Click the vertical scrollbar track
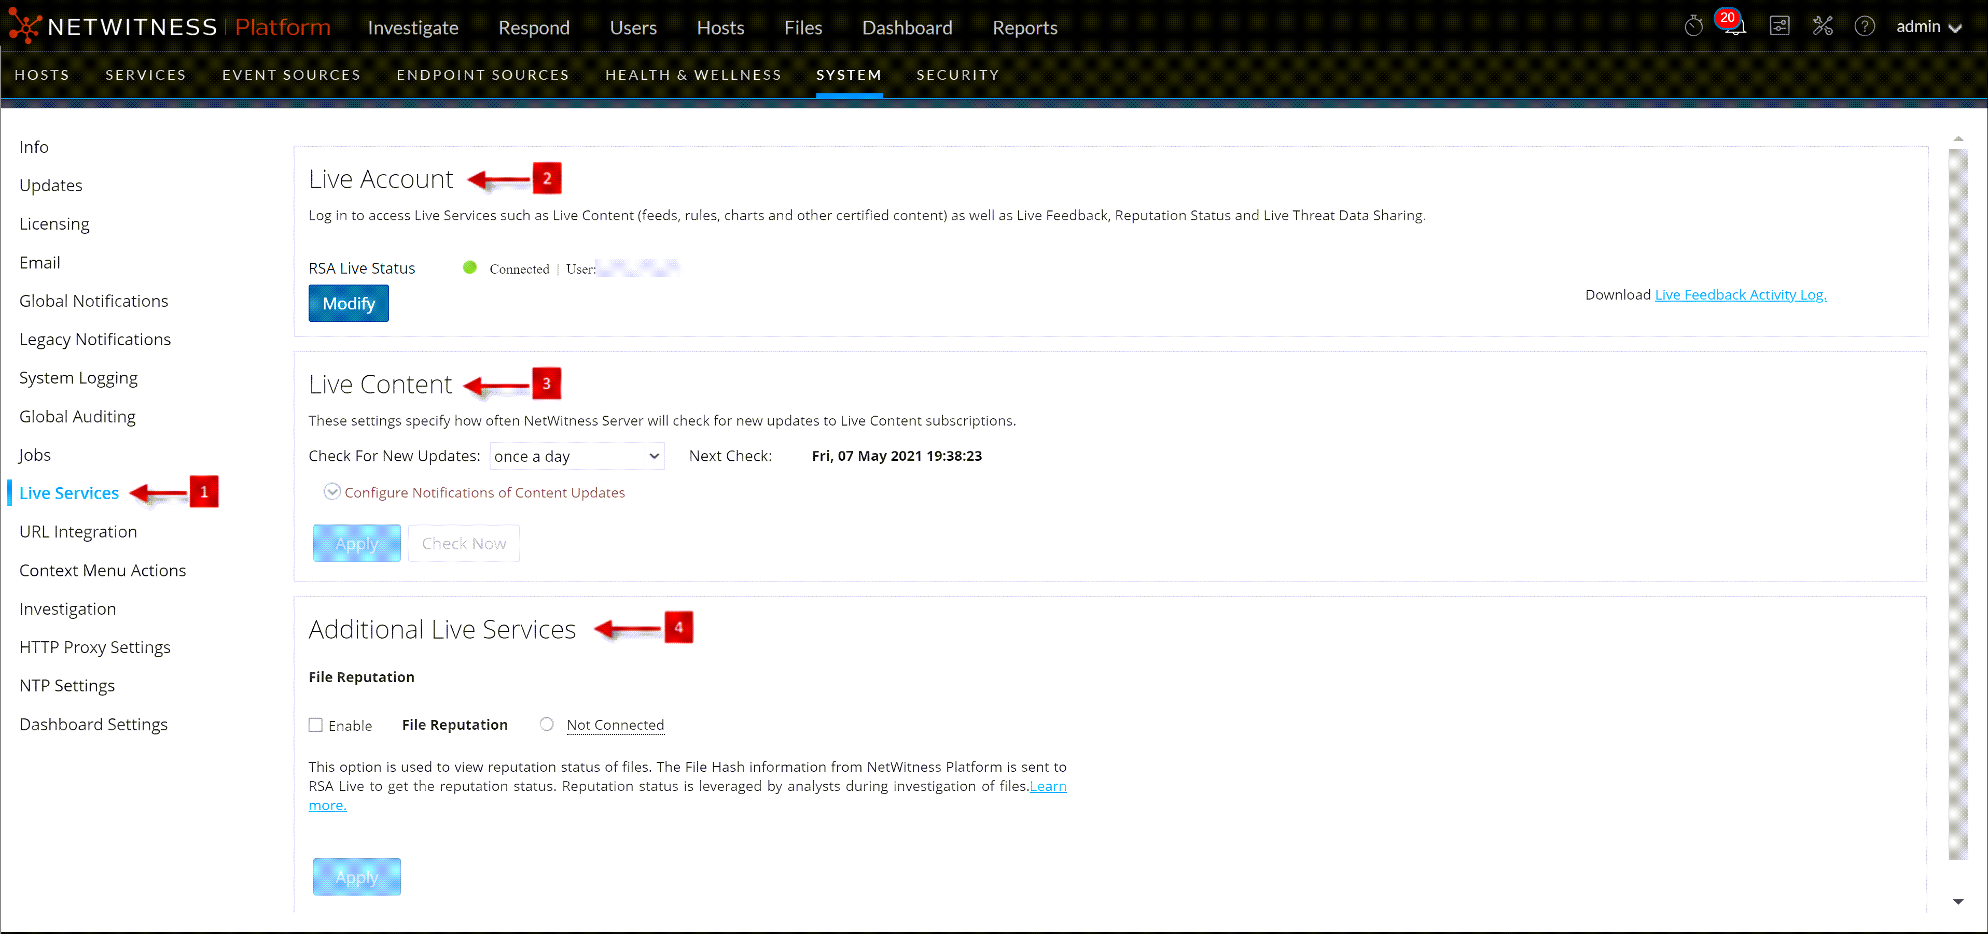 pos(1957,501)
